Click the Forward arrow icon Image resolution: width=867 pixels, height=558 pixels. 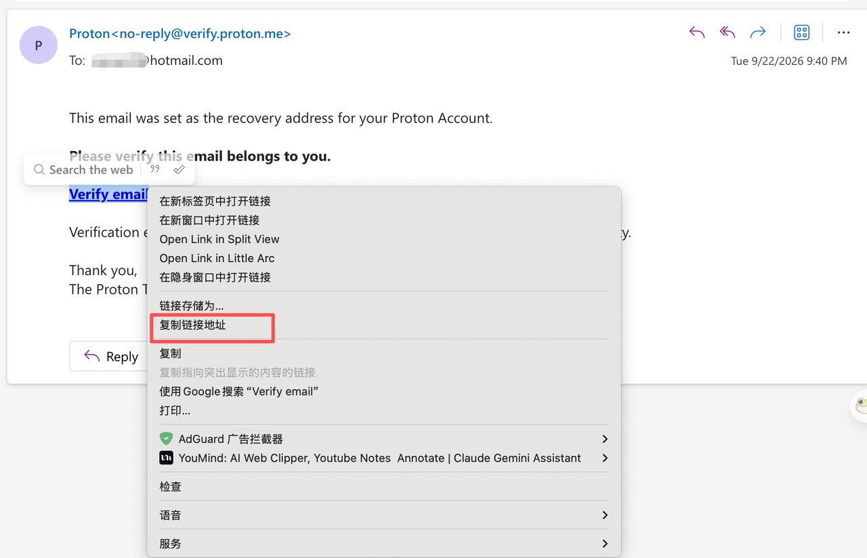tap(758, 32)
